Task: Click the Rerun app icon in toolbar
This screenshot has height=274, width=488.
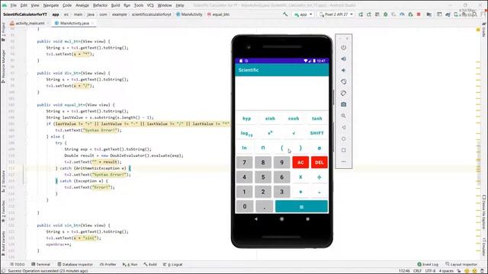Action: tap(361, 14)
